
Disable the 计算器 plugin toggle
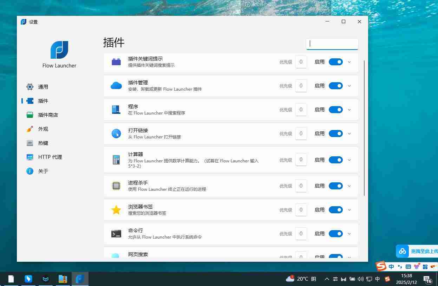pyautogui.click(x=335, y=160)
